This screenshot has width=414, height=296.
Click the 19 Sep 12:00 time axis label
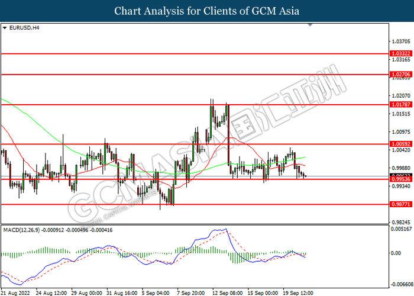click(298, 293)
